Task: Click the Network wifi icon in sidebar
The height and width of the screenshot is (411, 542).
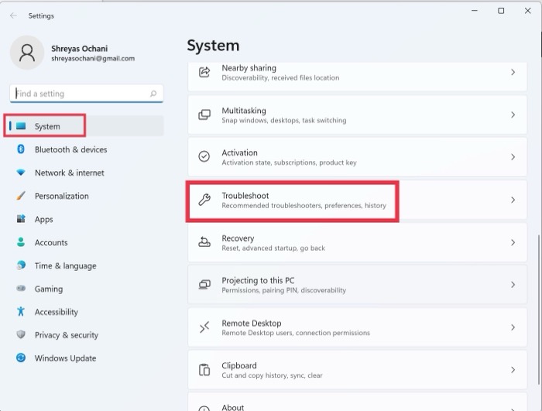Action: tap(21, 172)
